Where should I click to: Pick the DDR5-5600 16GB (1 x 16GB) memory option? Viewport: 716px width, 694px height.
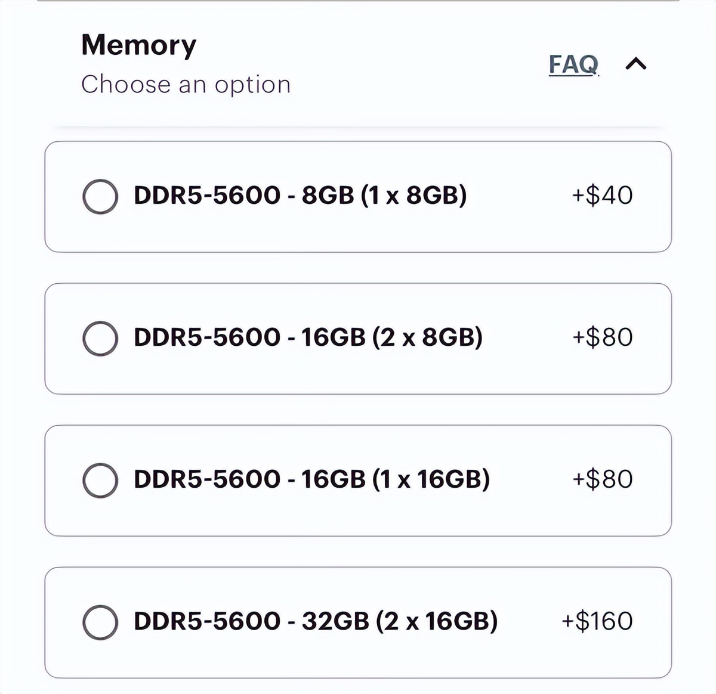(x=101, y=478)
